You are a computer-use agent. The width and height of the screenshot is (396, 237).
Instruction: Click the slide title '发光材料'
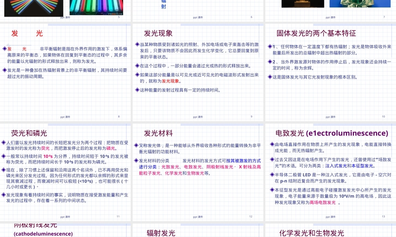(158, 133)
